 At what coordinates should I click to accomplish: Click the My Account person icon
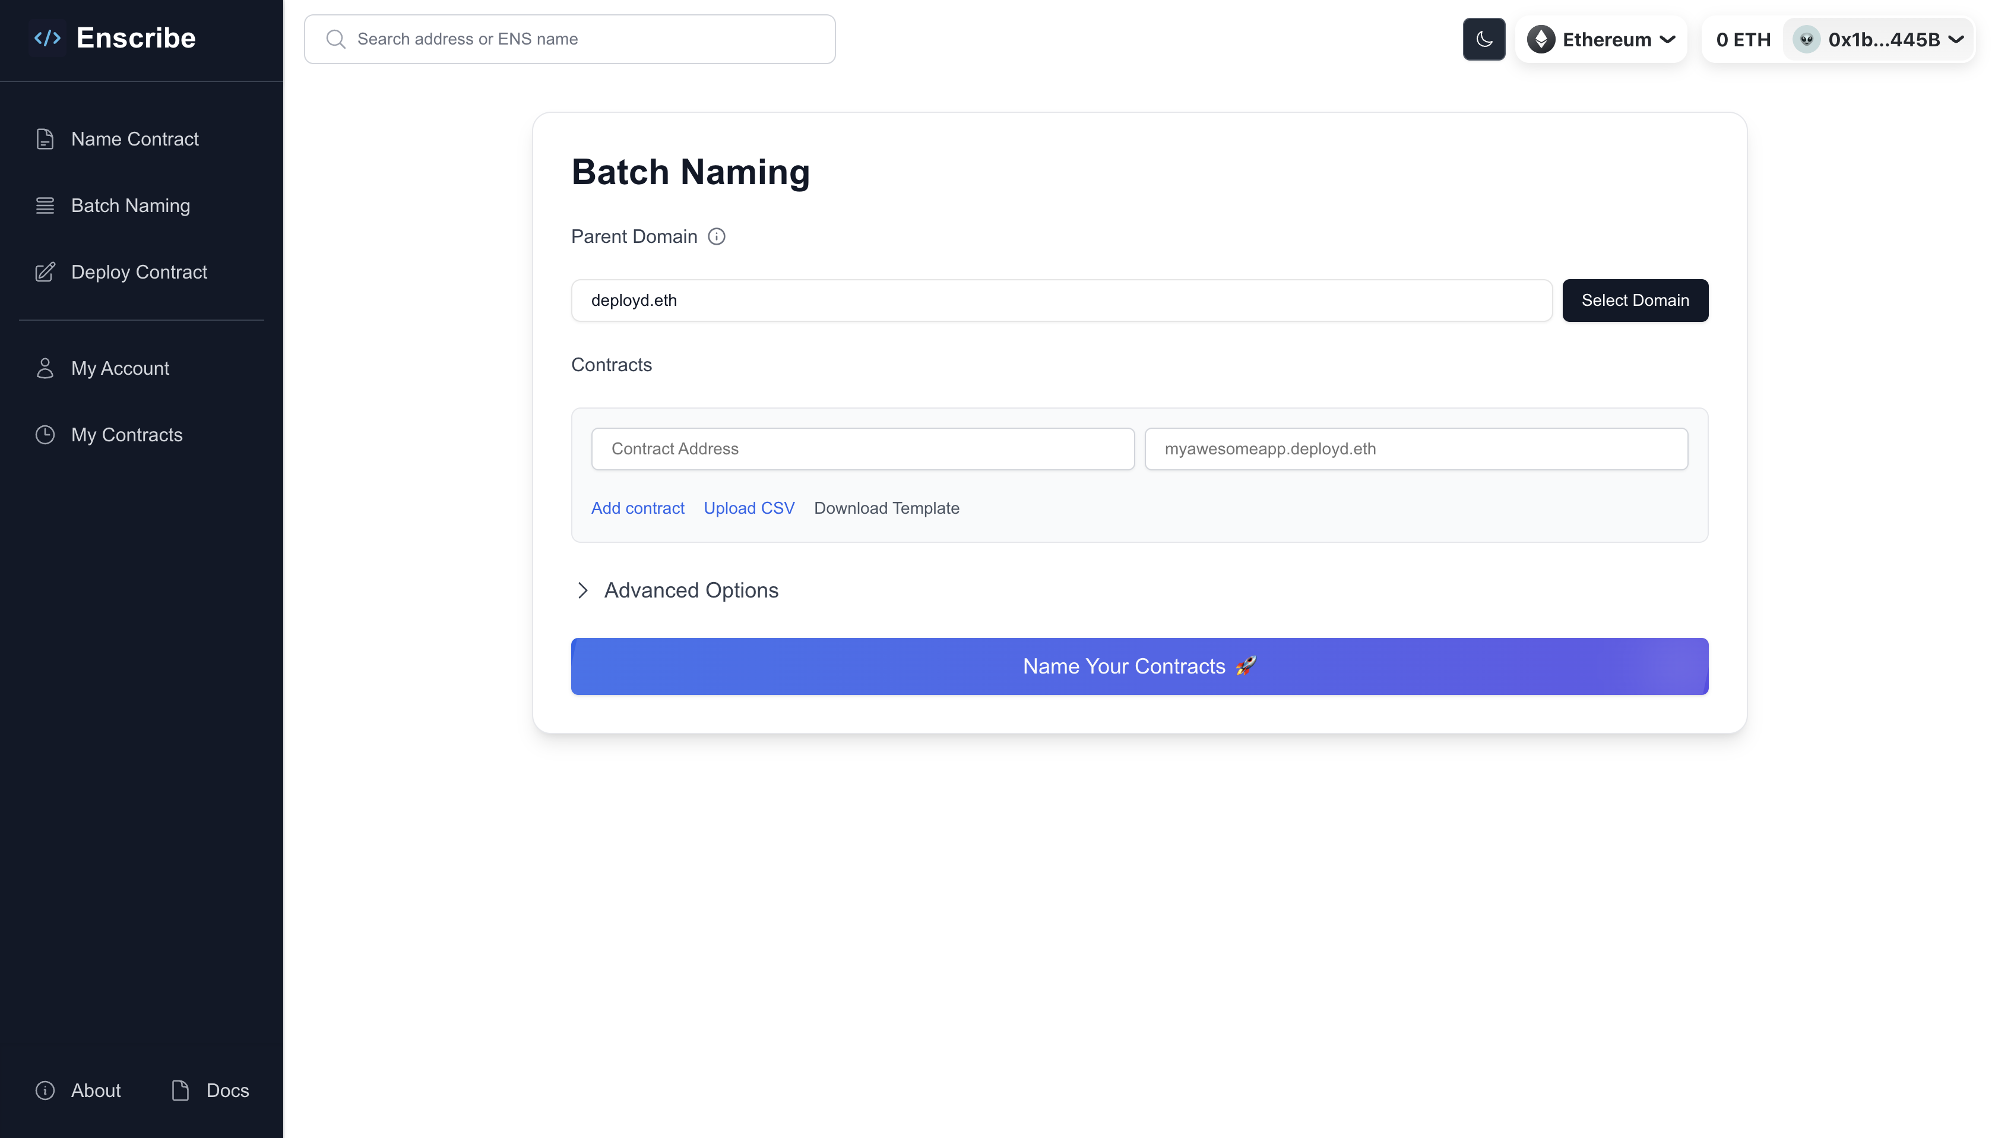click(x=45, y=367)
